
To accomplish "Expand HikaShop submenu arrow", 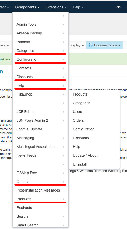I will coord(63,94).
